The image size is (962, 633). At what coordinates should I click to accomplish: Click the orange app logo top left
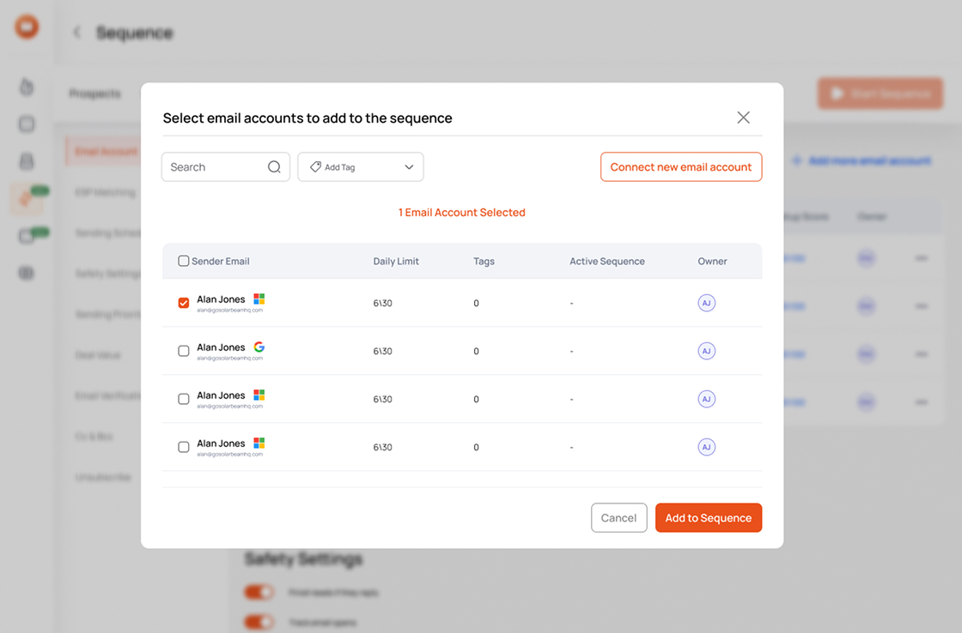pyautogui.click(x=27, y=27)
